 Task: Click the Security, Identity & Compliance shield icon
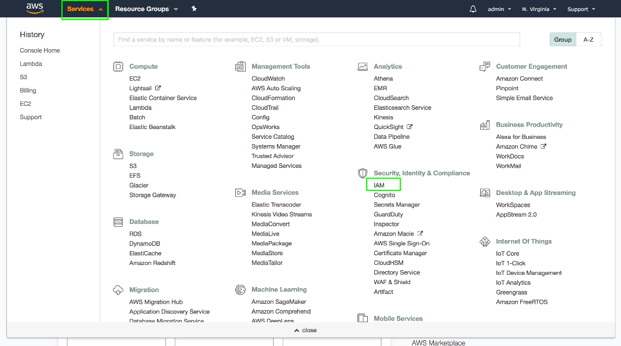[363, 173]
